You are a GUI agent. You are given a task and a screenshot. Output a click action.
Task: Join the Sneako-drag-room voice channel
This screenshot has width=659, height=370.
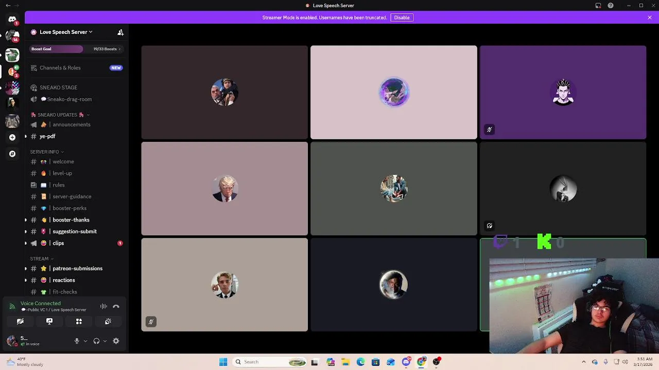(77, 99)
